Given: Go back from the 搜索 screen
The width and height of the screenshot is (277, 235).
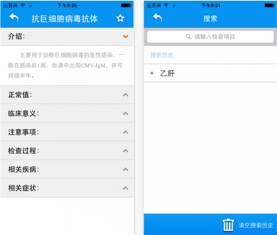Looking at the screenshot, I should pyautogui.click(x=157, y=18).
